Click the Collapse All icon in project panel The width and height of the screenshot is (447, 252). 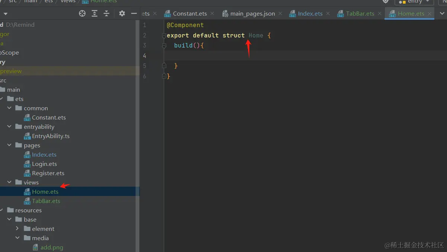pos(106,13)
